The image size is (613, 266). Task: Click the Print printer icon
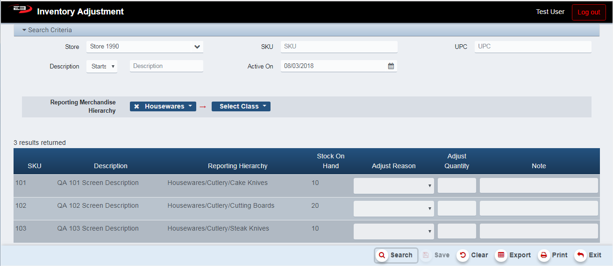tap(543, 255)
